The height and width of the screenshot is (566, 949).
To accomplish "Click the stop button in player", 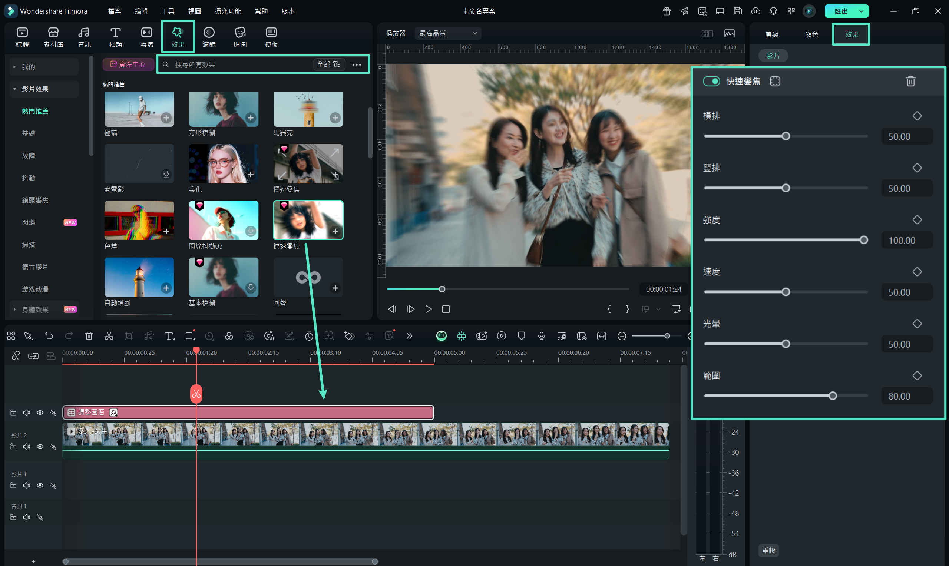I will pos(446,309).
